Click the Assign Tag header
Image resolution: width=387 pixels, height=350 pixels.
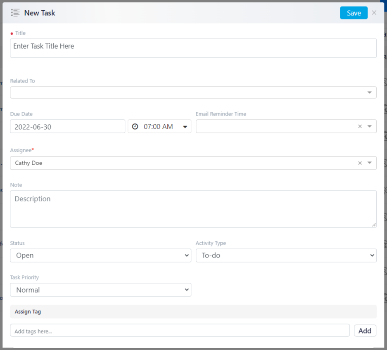coord(193,312)
